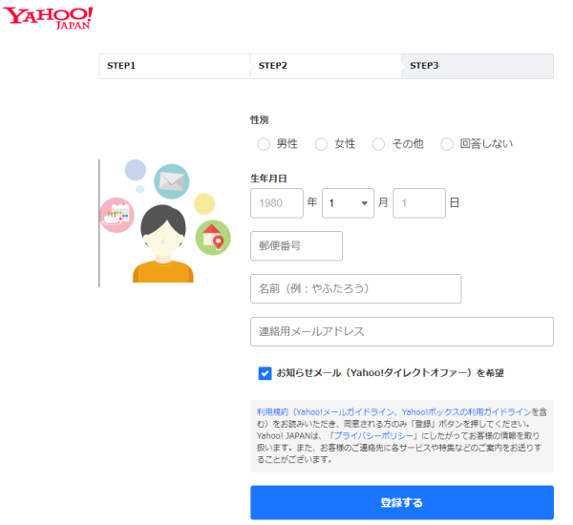Click the 連絡用メールアドレス input field
The image size is (573, 525).
coord(402,332)
